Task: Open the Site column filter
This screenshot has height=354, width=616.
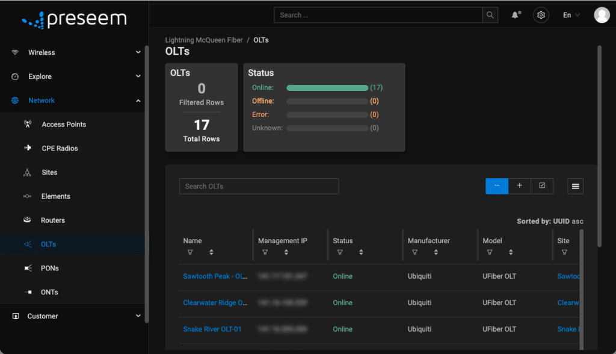Action: pyautogui.click(x=564, y=252)
